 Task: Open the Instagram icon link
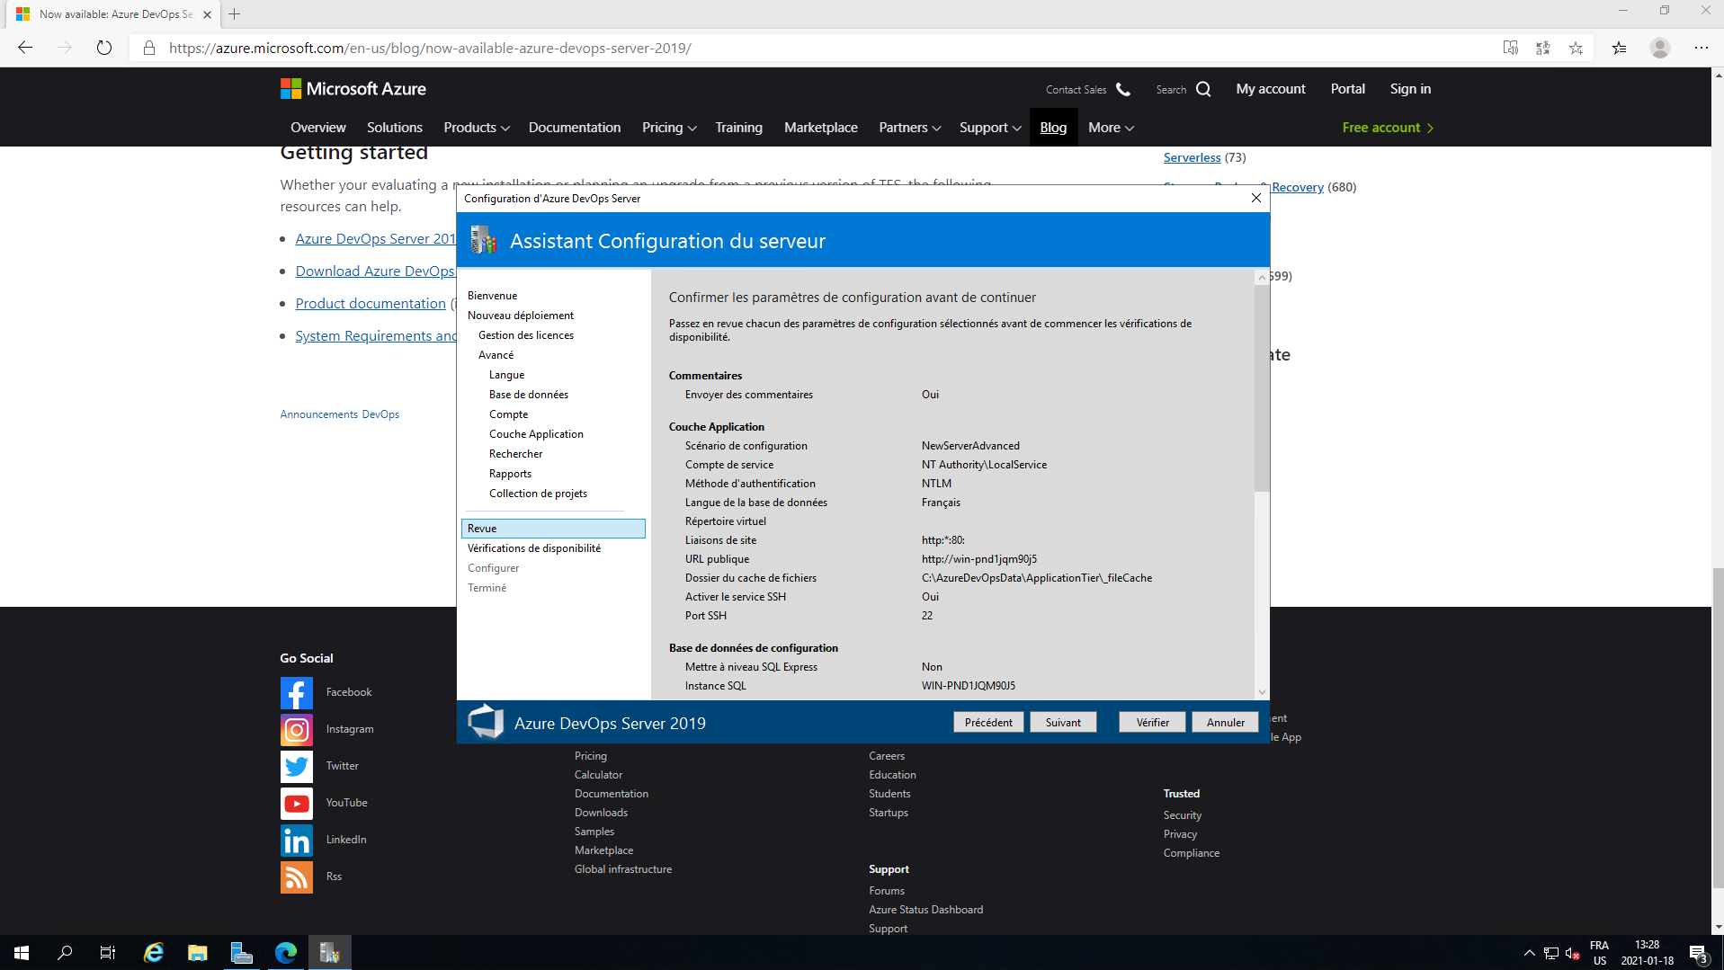pyautogui.click(x=296, y=729)
